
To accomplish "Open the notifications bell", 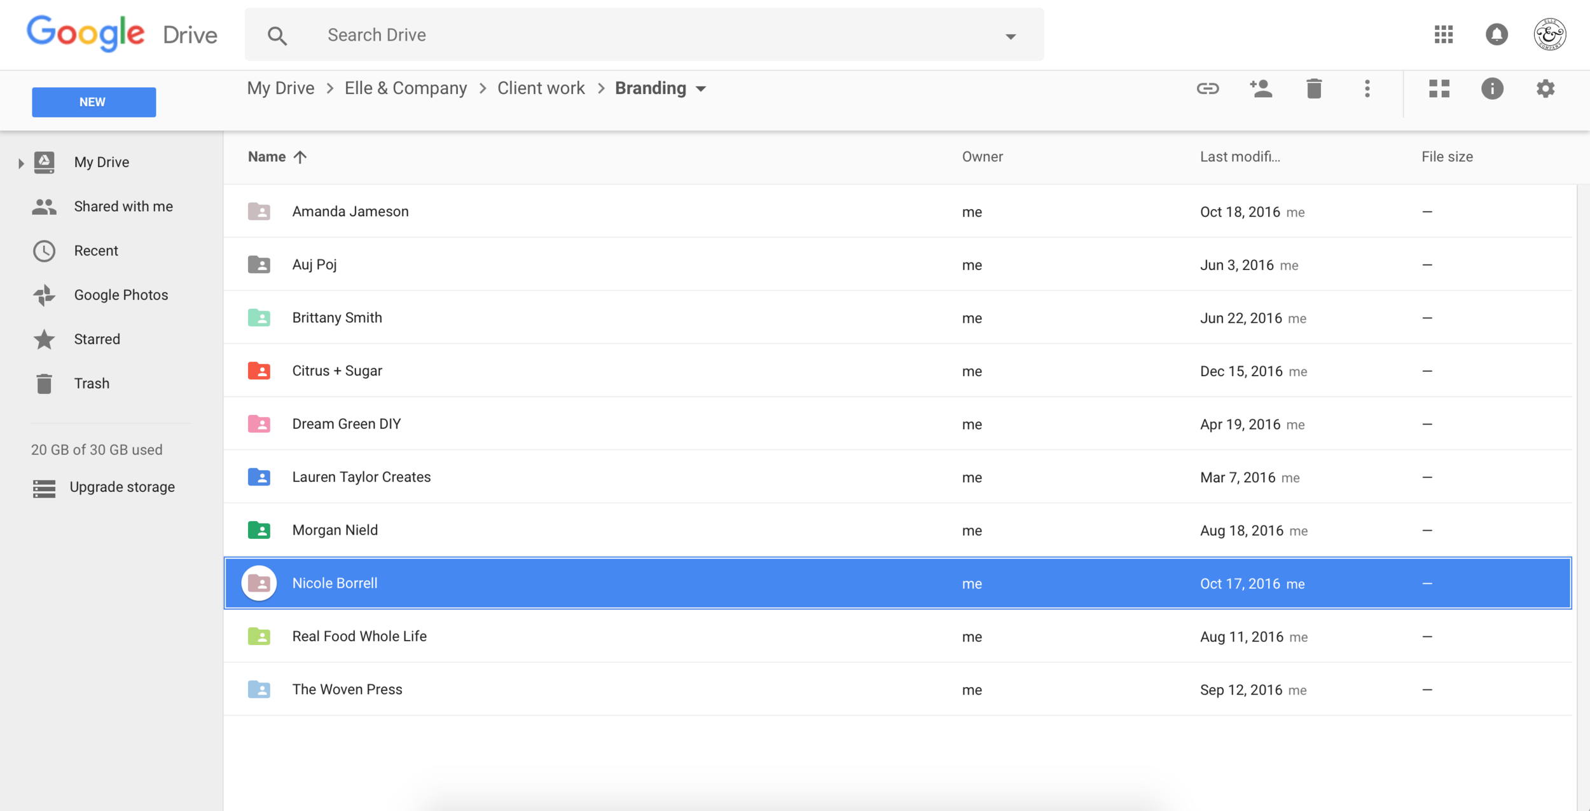I will point(1496,34).
